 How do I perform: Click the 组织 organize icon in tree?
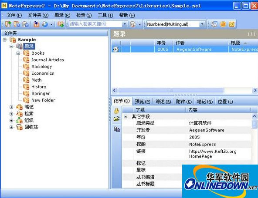click(x=20, y=120)
